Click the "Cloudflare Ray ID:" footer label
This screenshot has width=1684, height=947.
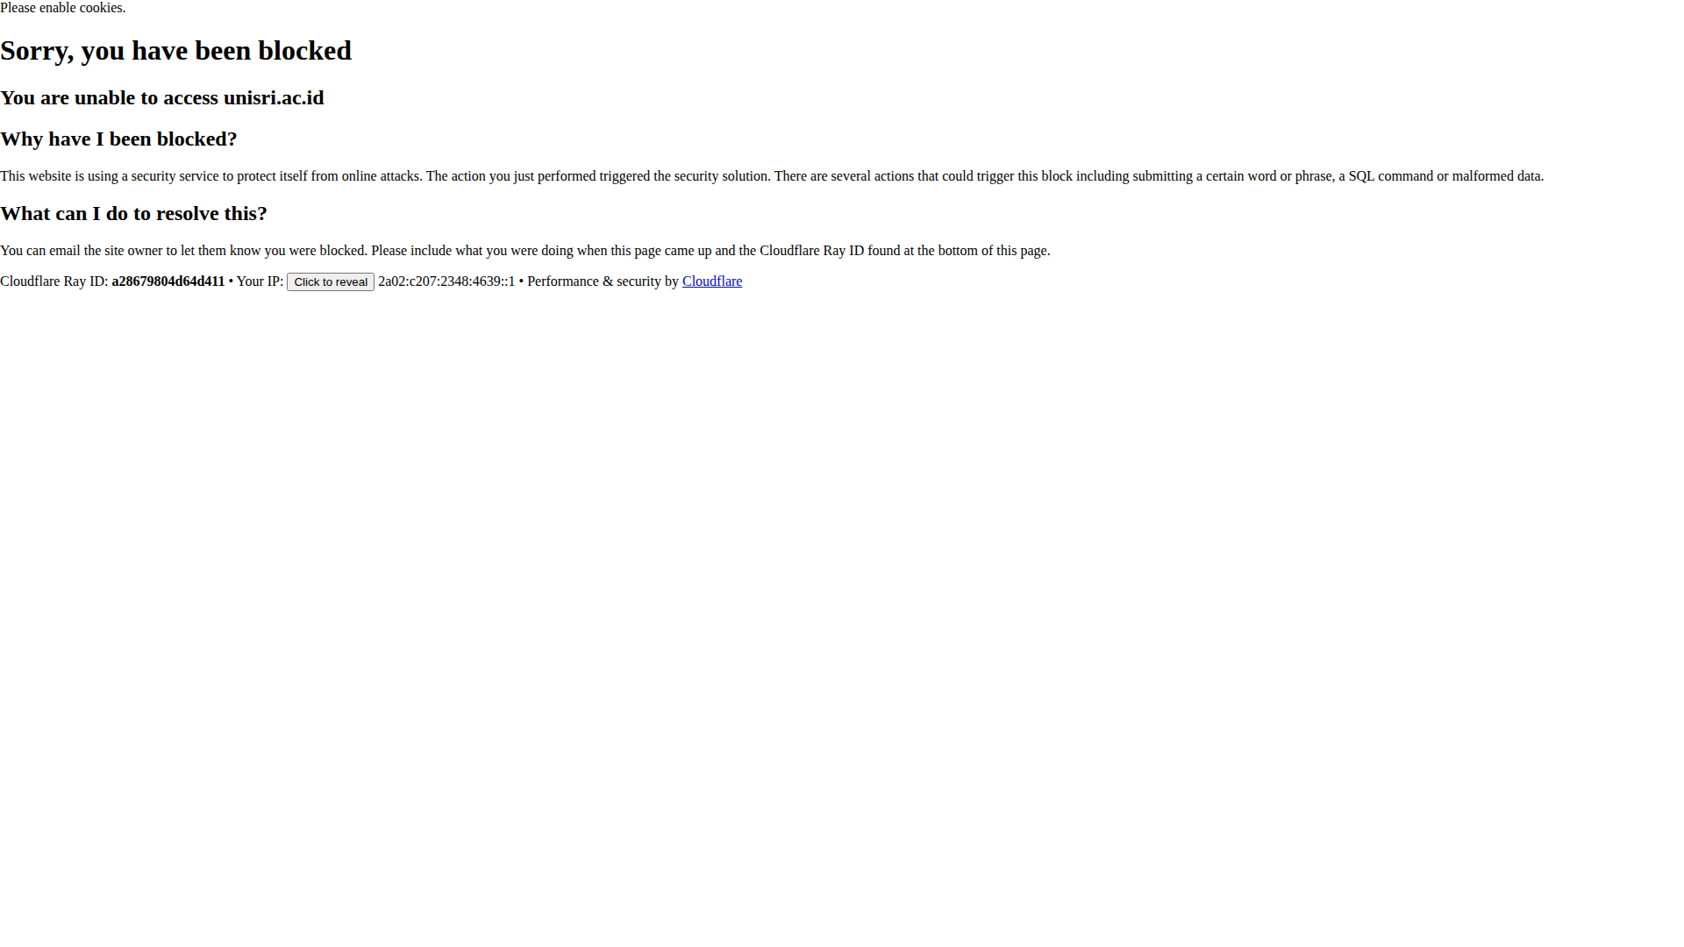[54, 281]
